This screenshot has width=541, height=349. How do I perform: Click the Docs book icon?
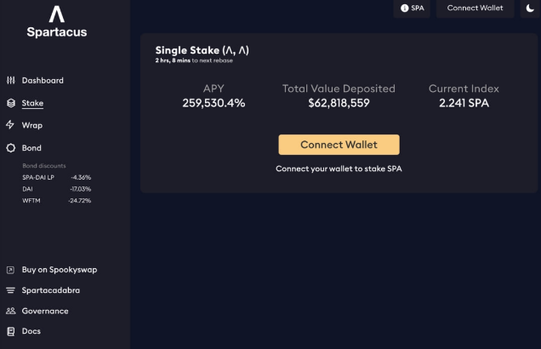click(11, 331)
